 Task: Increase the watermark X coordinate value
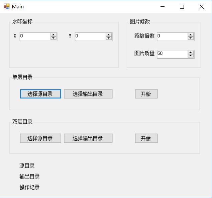coord(54,35)
